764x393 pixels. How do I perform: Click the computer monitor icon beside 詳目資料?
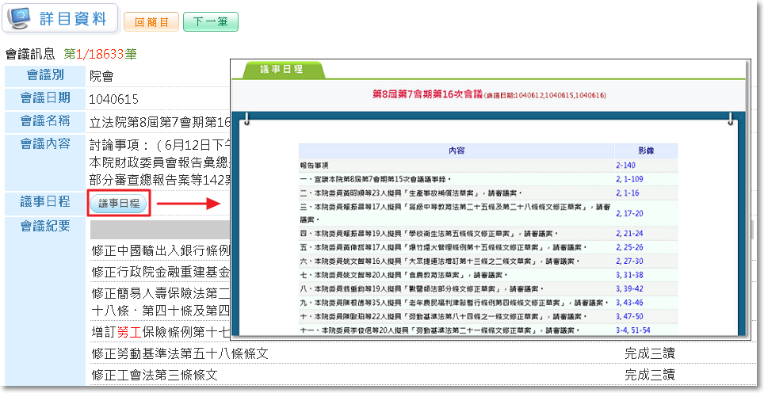[21, 19]
